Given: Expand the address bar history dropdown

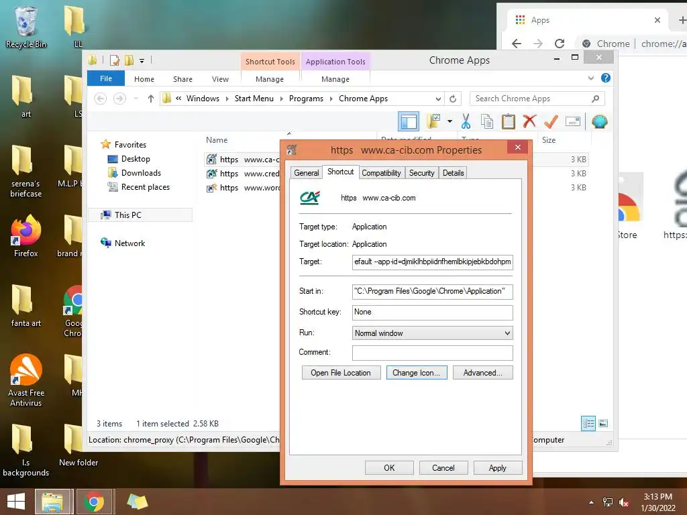Looking at the screenshot, I should click(437, 99).
